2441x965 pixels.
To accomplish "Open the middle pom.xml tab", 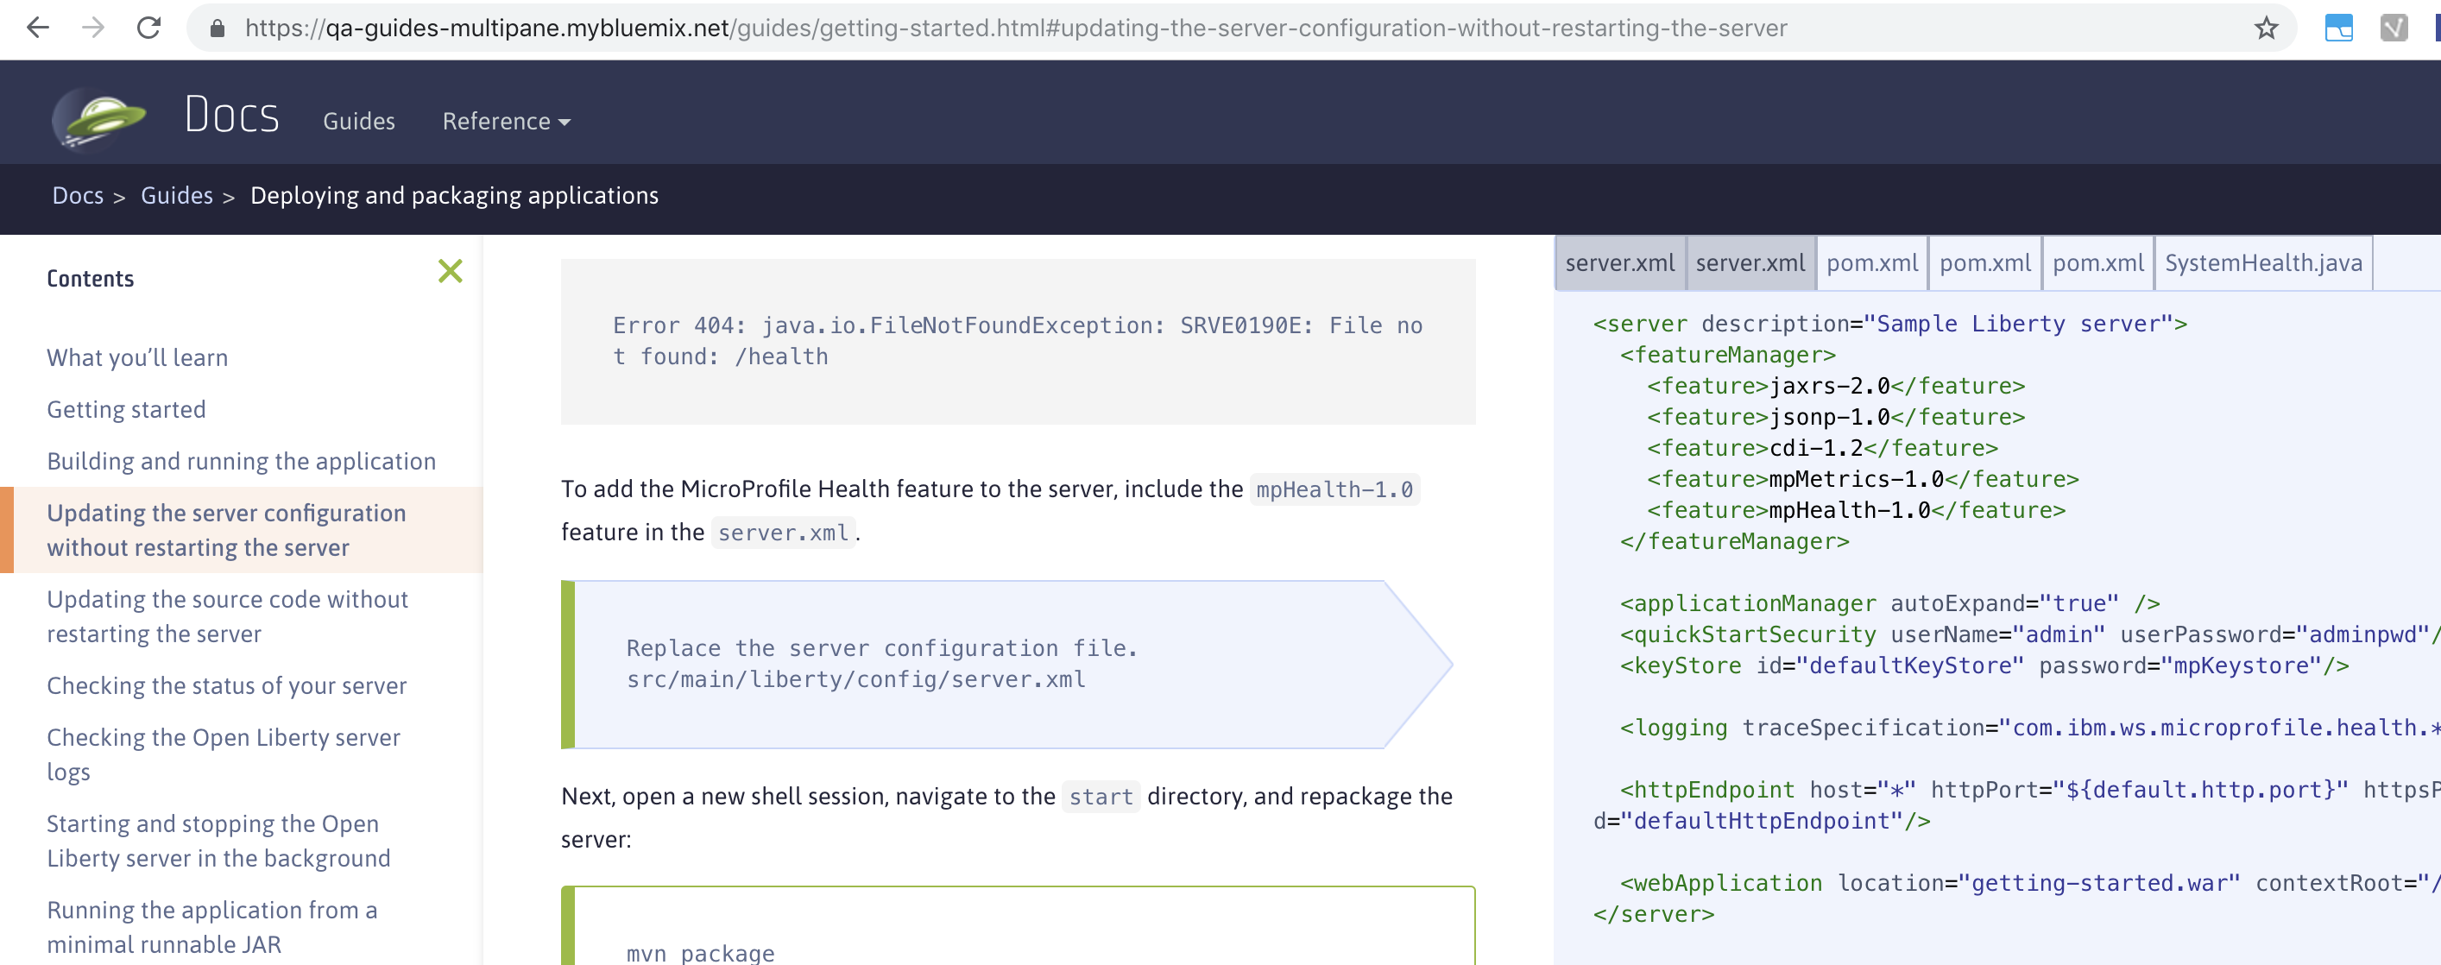I will (1984, 263).
